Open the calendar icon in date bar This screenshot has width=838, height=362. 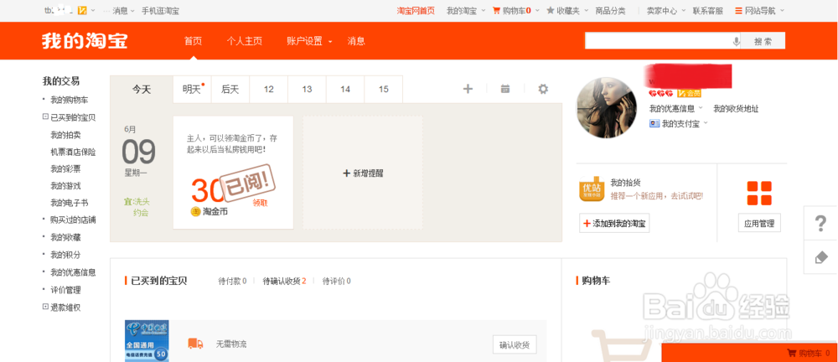(x=505, y=89)
